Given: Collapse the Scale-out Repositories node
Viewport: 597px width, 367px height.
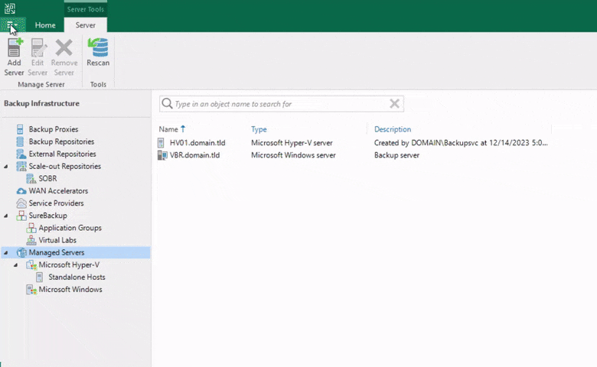Looking at the screenshot, I should coord(5,167).
